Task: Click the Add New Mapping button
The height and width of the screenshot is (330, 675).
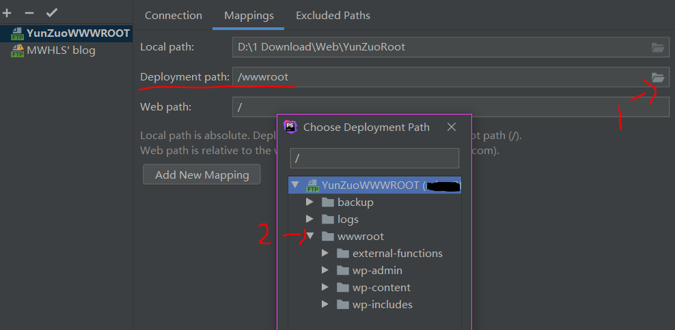Action: (x=202, y=175)
